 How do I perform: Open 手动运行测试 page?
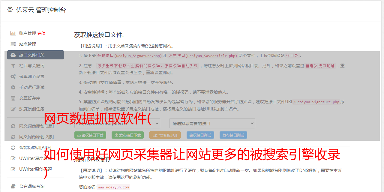(x=32, y=87)
